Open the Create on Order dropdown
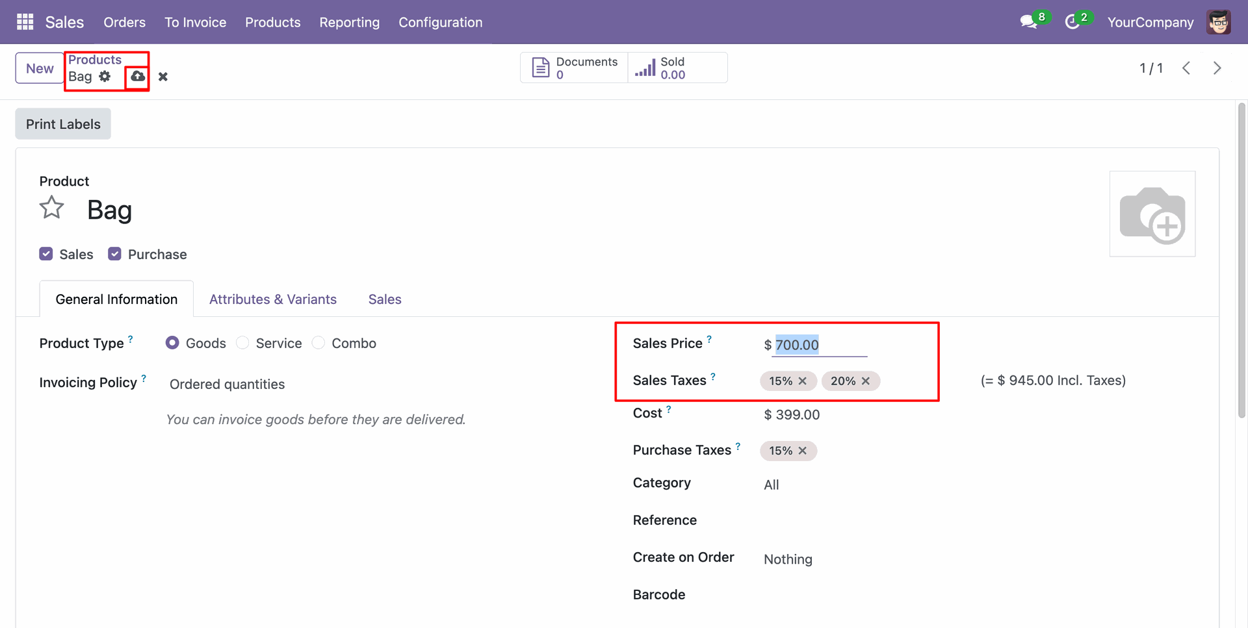Screen dimensions: 1248x628 [788, 559]
